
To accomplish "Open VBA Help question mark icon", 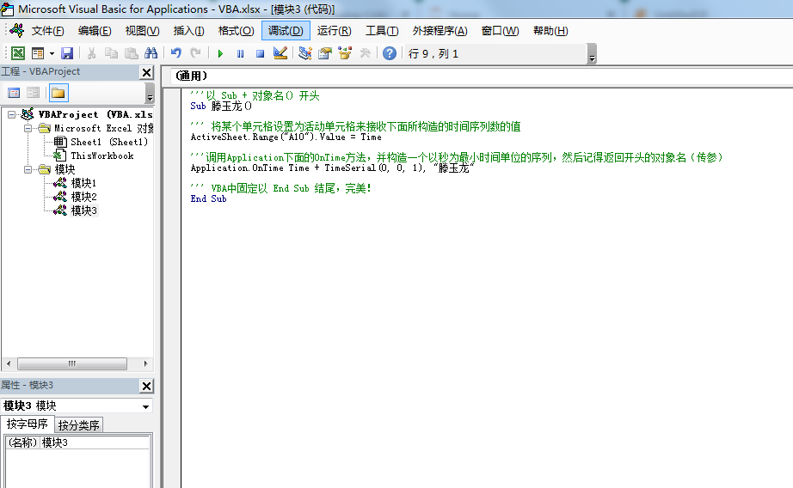I will click(390, 53).
